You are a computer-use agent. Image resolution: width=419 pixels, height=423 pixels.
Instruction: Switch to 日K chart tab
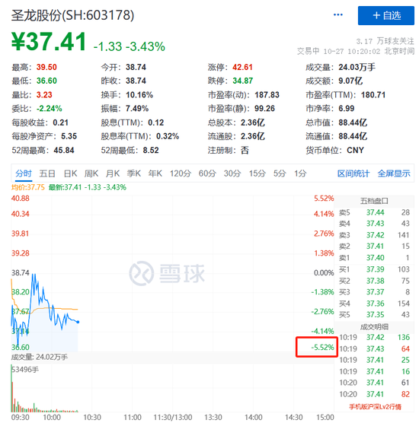(x=70, y=173)
